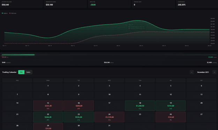Click the Trading Calendar heading
The width and height of the screenshot is (218, 130).
pyautogui.click(x=9, y=72)
